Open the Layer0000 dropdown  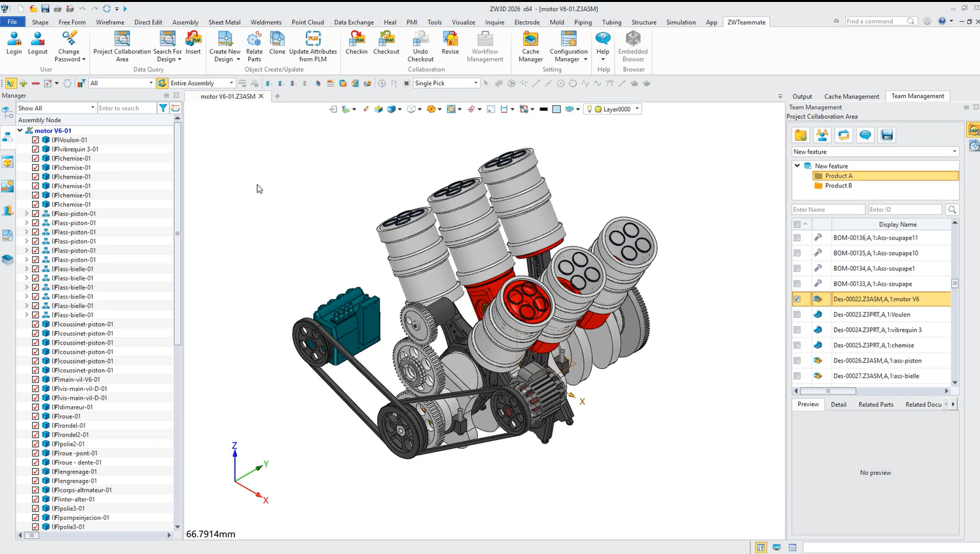tap(637, 109)
